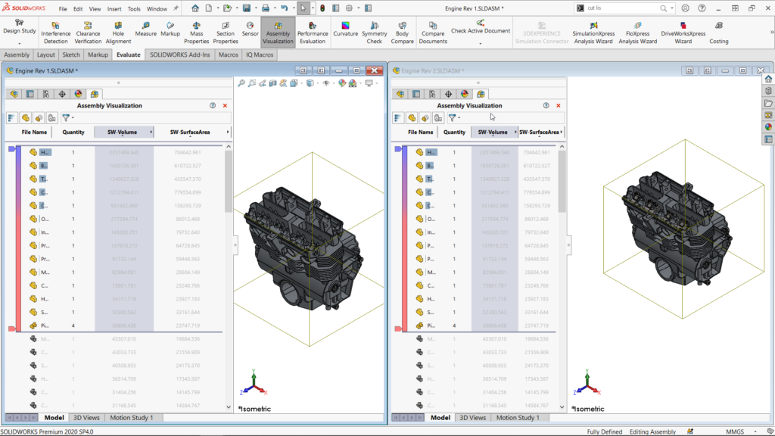Open the File menu

(x=63, y=8)
